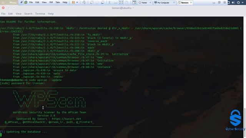Click the send Ctrl+Alt+Del icon
Viewport: 246px width, 138px height.
tap(84, 2)
